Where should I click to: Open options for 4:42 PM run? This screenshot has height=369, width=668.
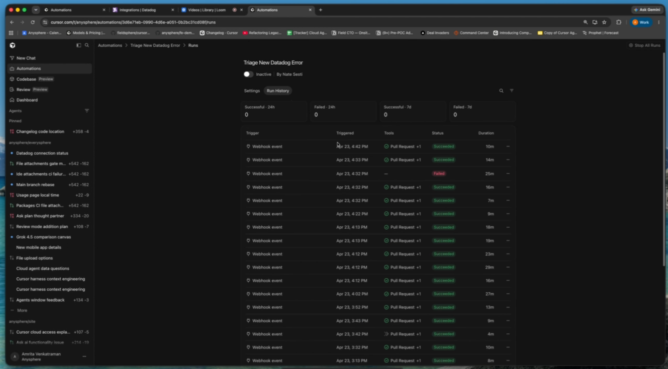[x=508, y=146]
